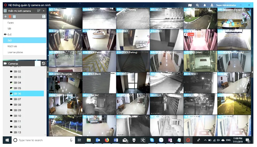Open Skype from the taskbar
257x147 pixels.
[152, 140]
